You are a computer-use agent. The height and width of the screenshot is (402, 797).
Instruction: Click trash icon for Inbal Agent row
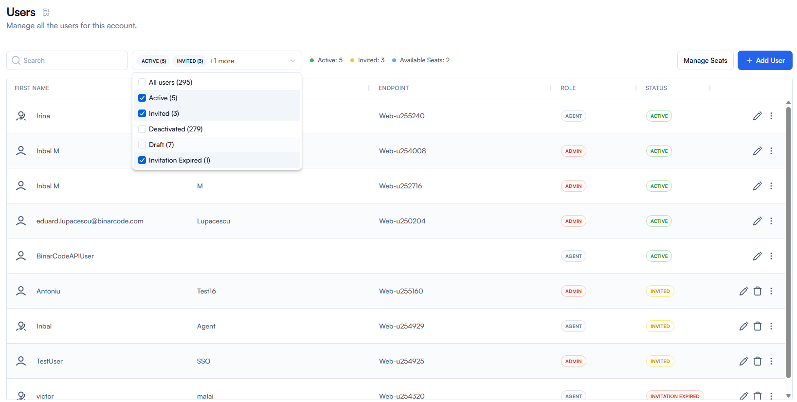(757, 326)
